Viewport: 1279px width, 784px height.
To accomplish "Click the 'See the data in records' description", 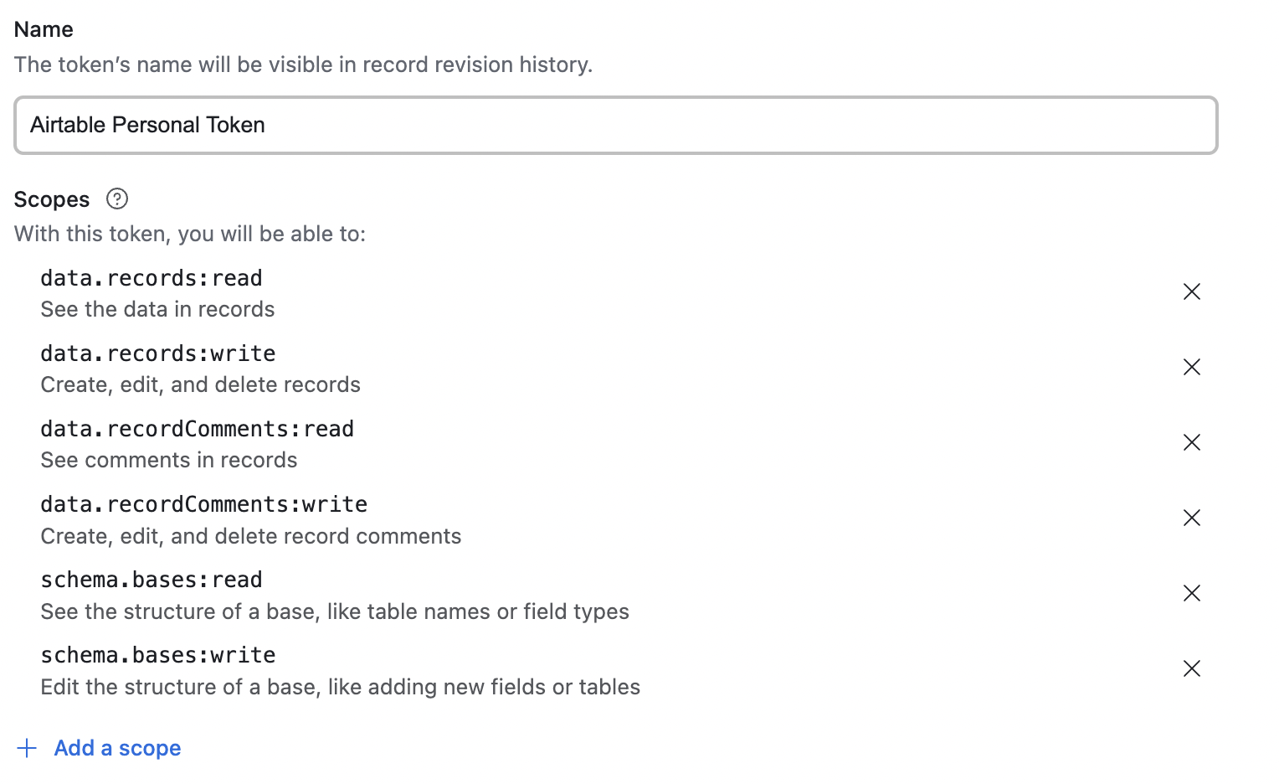I will click(x=157, y=309).
